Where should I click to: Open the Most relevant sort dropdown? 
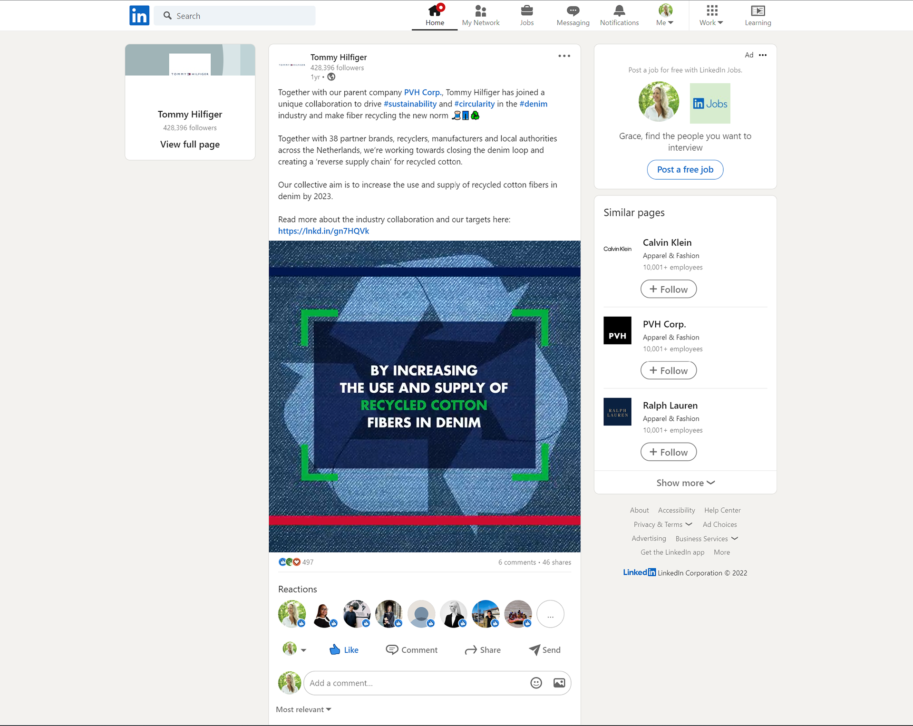[x=303, y=709]
